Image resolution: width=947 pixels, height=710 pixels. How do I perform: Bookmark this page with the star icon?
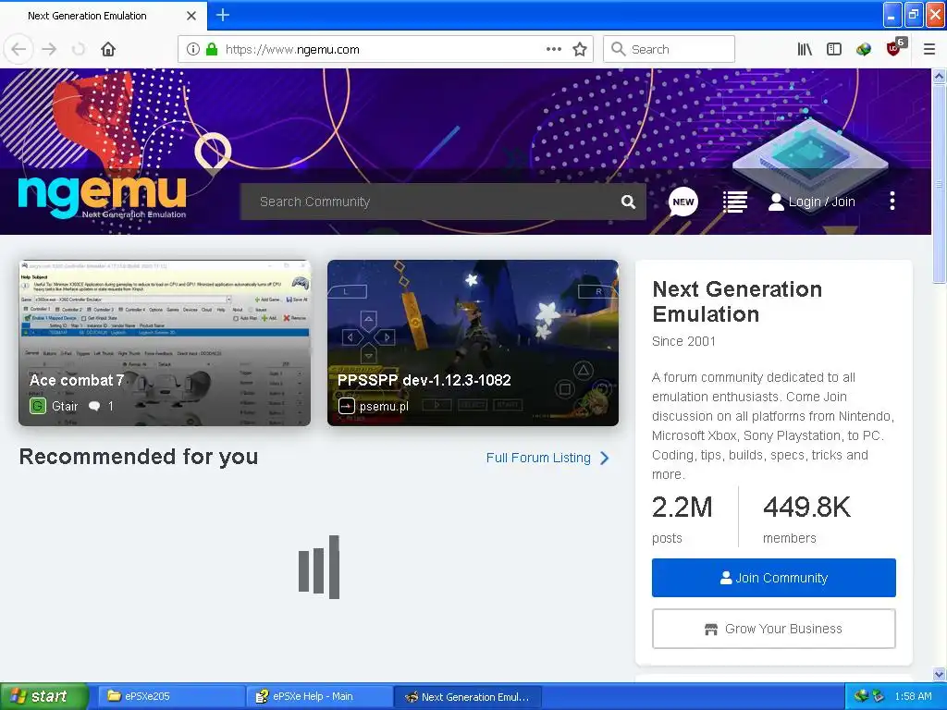coord(580,49)
